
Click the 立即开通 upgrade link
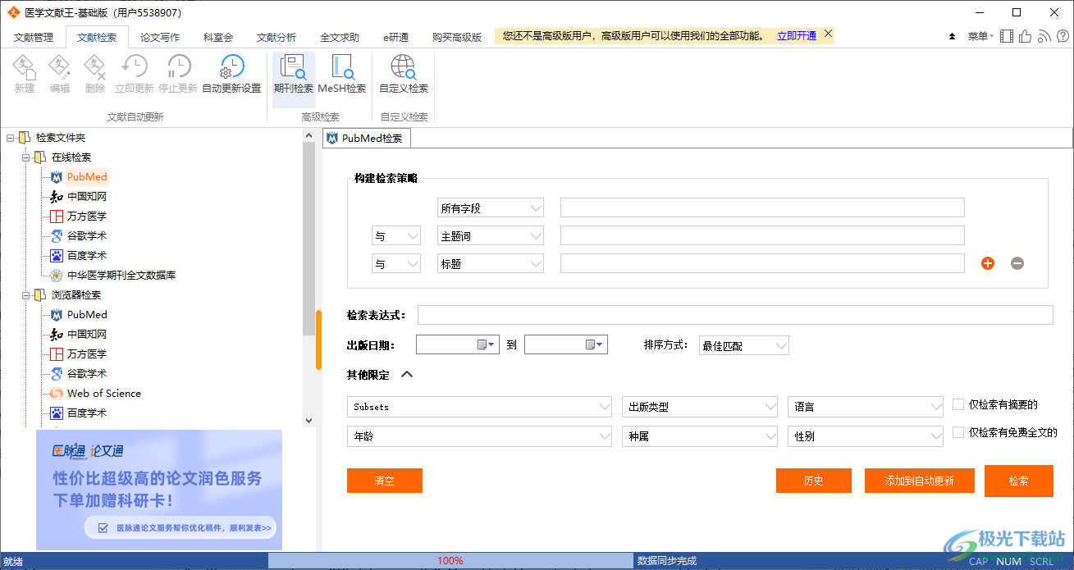pos(796,35)
